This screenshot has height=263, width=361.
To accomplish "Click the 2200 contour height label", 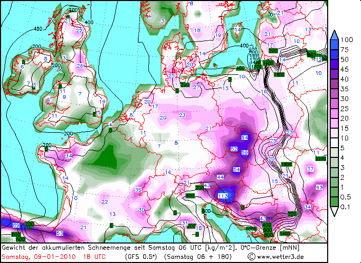I will 320,159.
